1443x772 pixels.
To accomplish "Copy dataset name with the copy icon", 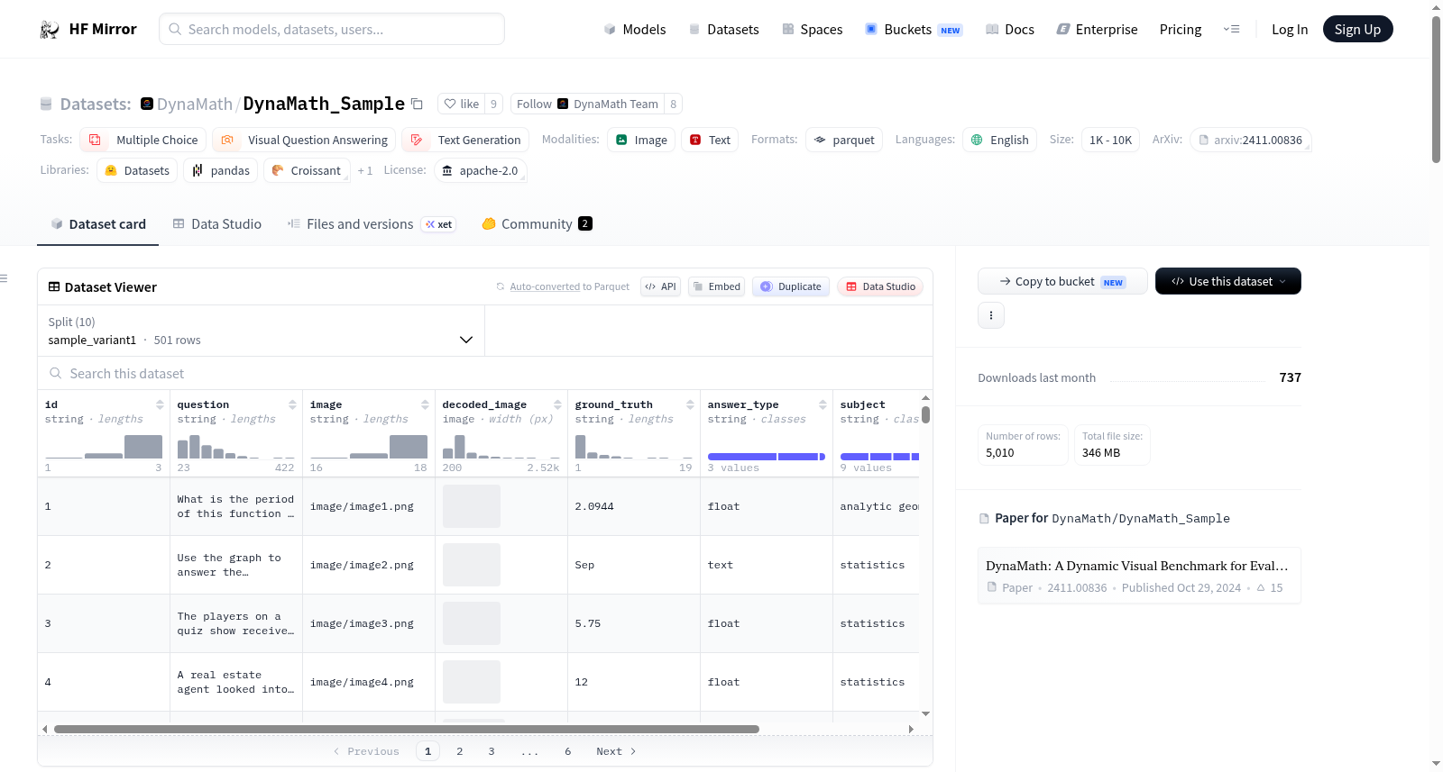I will click(417, 104).
